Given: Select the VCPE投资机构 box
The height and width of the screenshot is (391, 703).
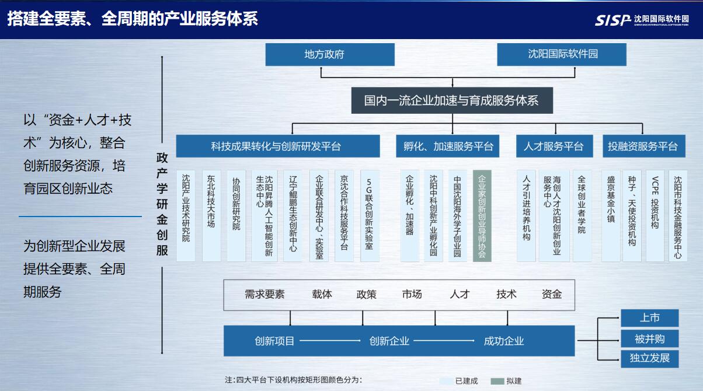Looking at the screenshot, I should 655,216.
